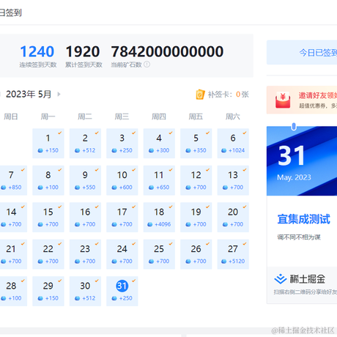Click the 周三 weekday header
337x337 pixels.
(x=122, y=116)
